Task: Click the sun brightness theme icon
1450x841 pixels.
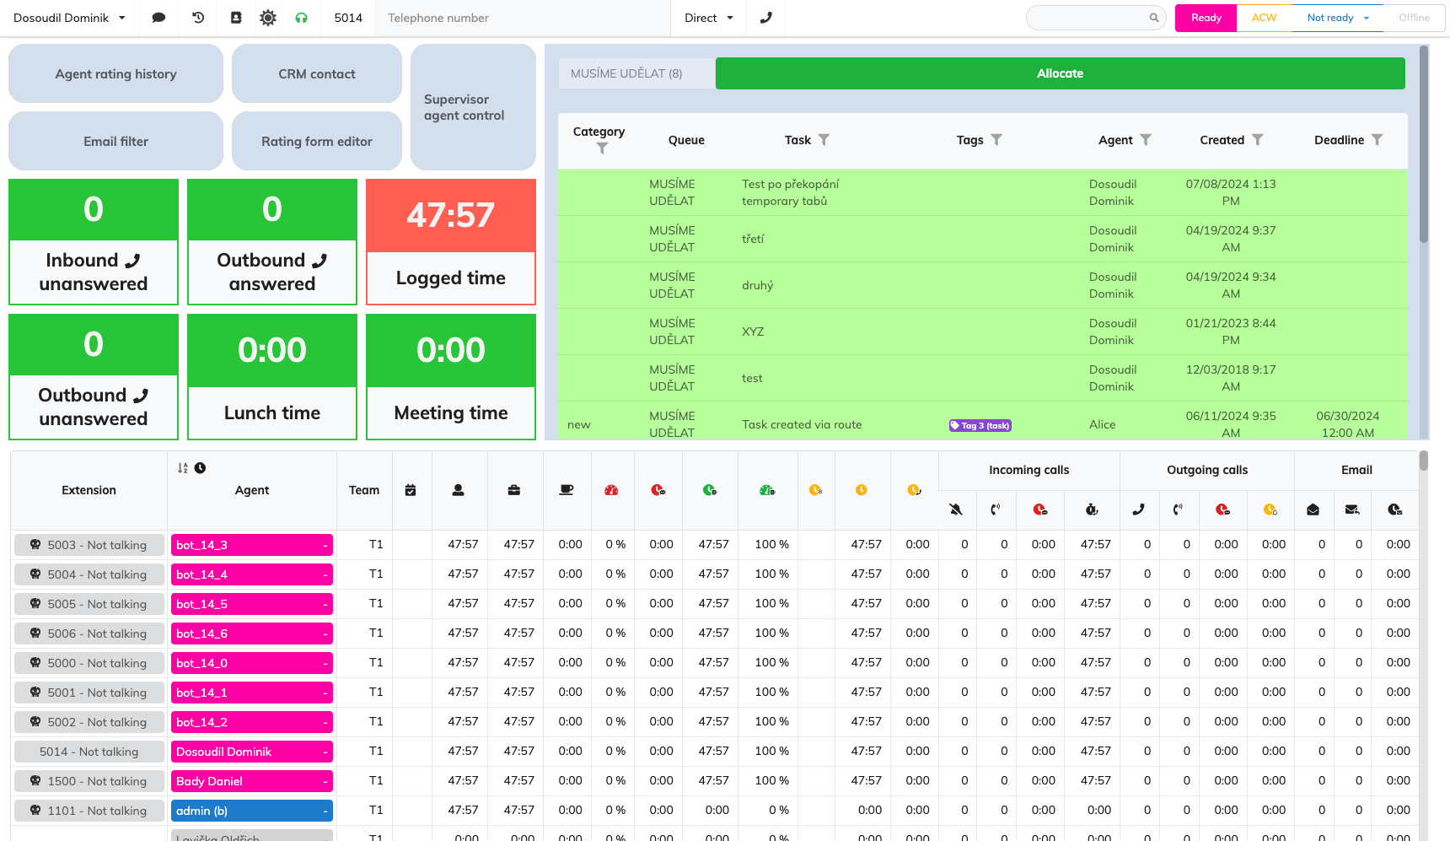Action: pos(268,18)
